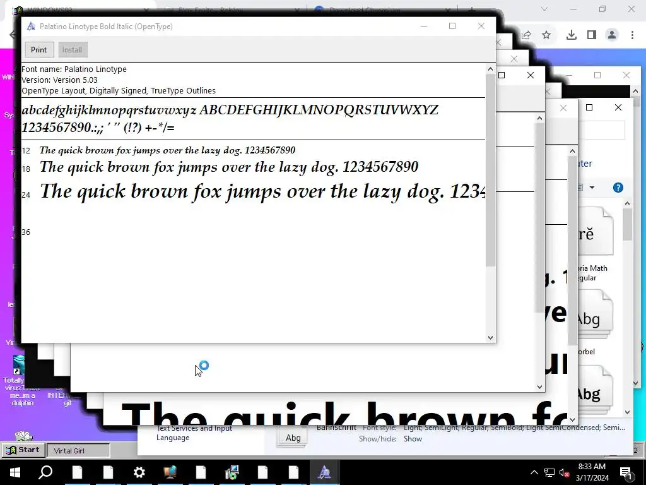Click the 18-point quick brown fox sample
The image size is (646, 485).
point(229,167)
